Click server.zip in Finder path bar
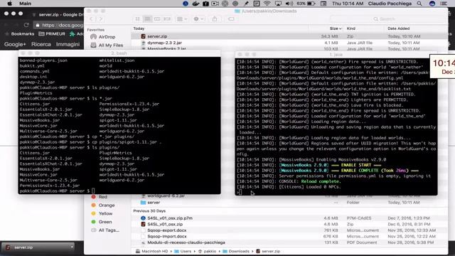This screenshot has width=455, height=256. pos(268,251)
